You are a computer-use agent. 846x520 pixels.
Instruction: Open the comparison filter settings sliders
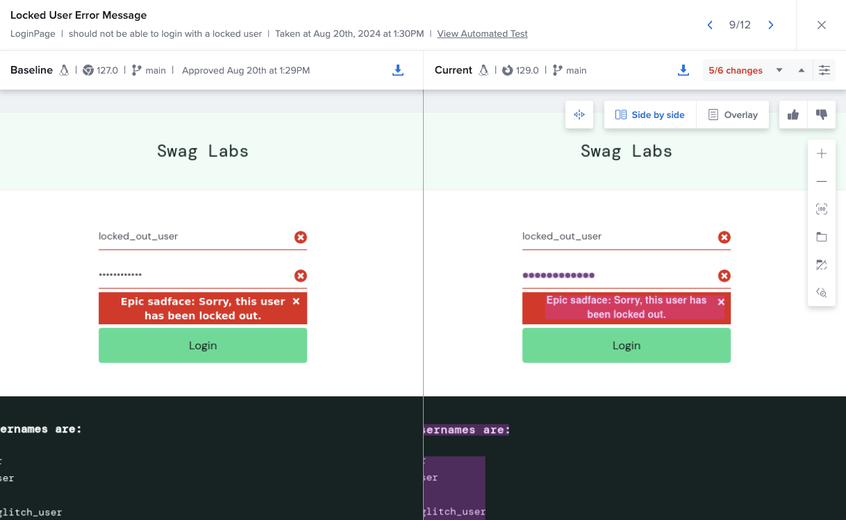[824, 69]
